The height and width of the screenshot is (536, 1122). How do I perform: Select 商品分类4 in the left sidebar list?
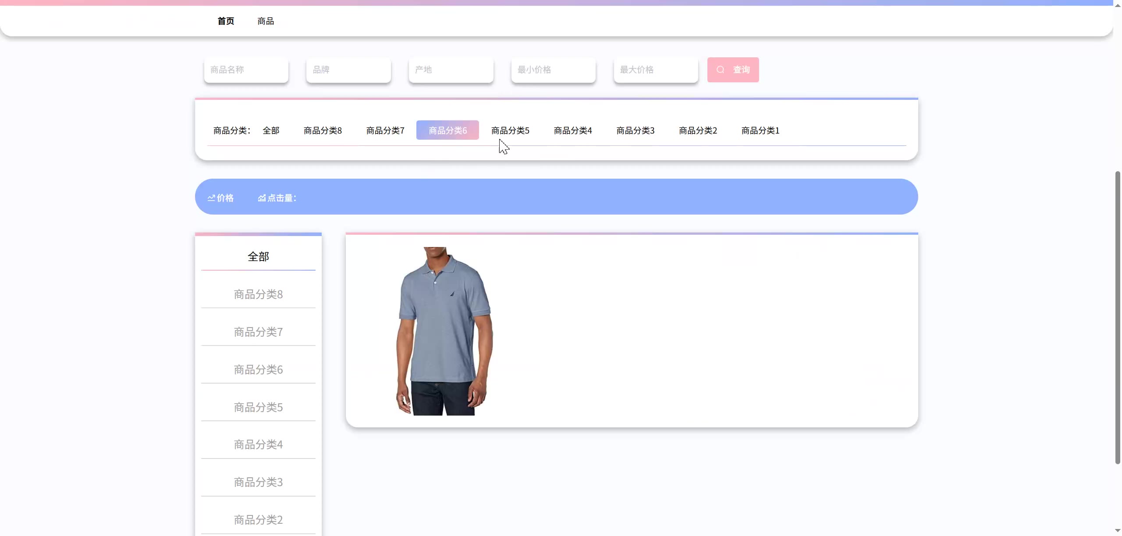[258, 444]
